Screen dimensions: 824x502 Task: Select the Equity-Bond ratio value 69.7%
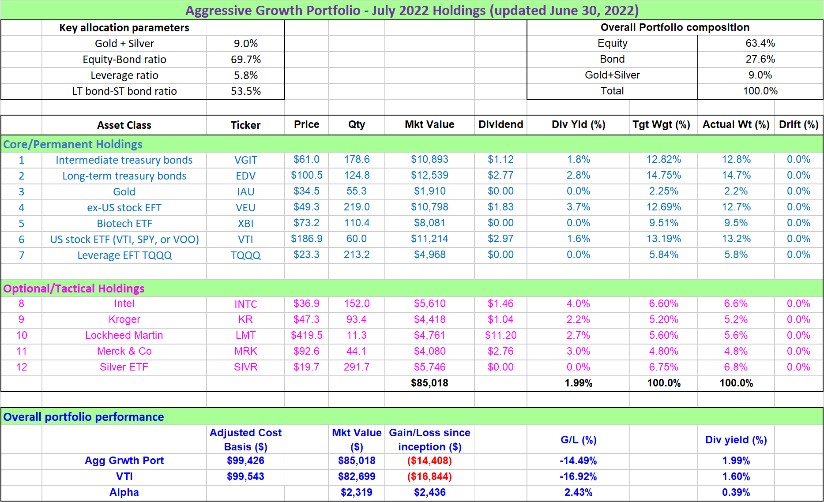(245, 60)
